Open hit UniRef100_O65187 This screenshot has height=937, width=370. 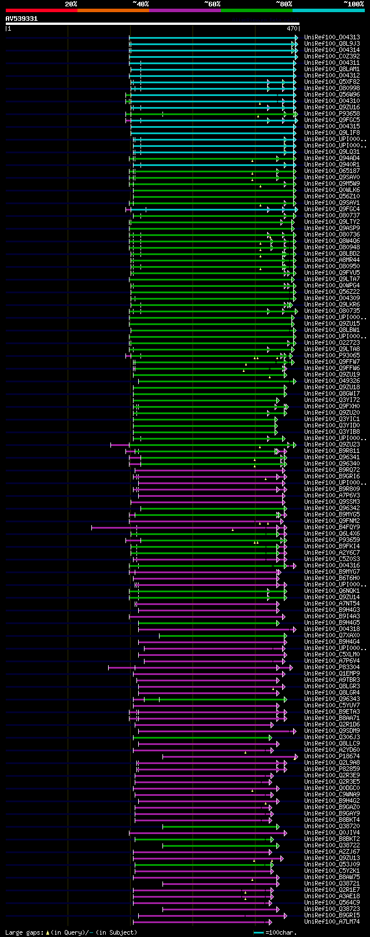click(x=332, y=171)
